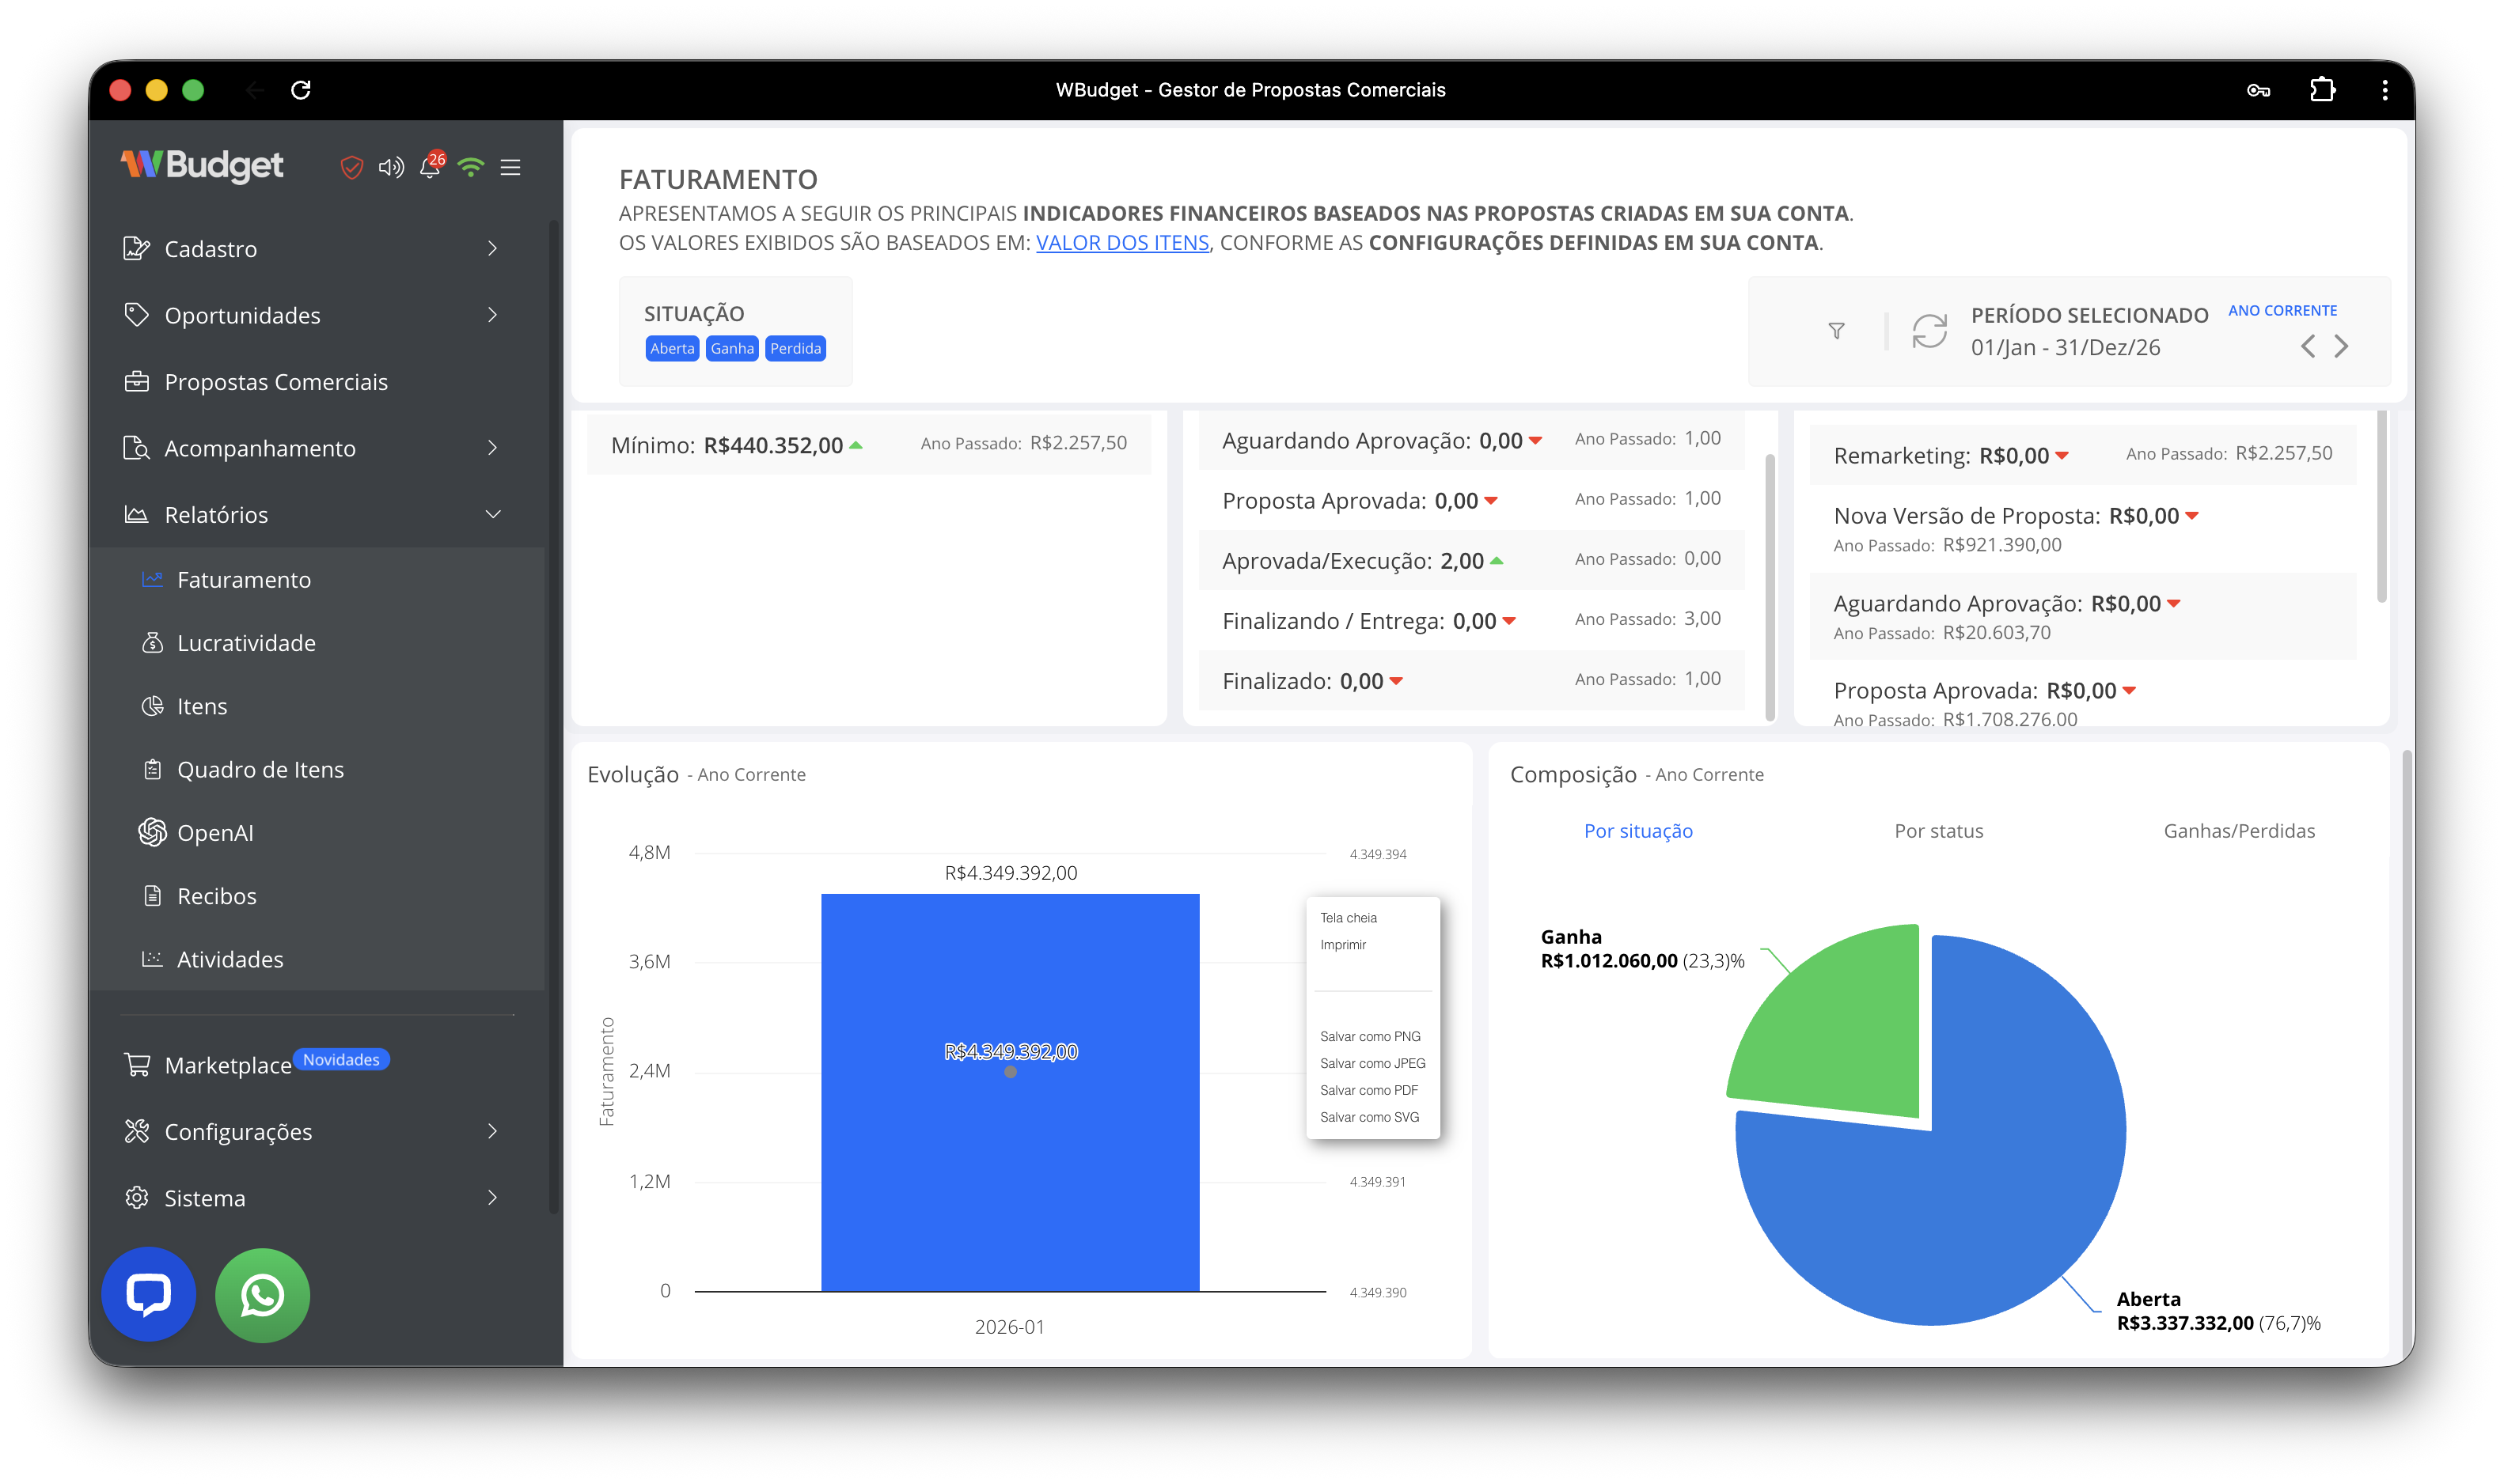The image size is (2504, 1484).
Task: Click the blue bar for 2026-01
Action: click(x=1009, y=1150)
